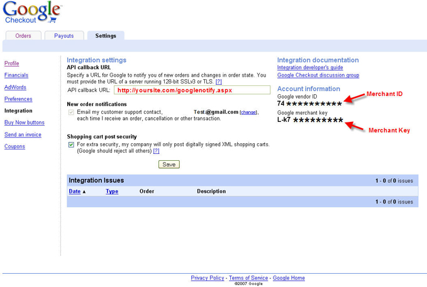The width and height of the screenshot is (427, 287).
Task: Select the Settings tab
Action: (106, 36)
